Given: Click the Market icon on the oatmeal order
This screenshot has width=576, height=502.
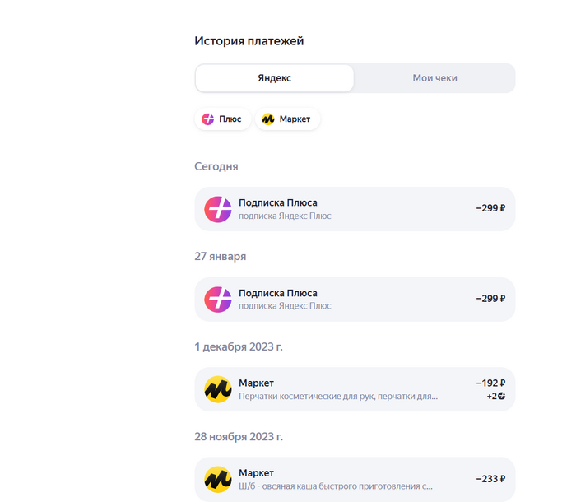Looking at the screenshot, I should 218,479.
